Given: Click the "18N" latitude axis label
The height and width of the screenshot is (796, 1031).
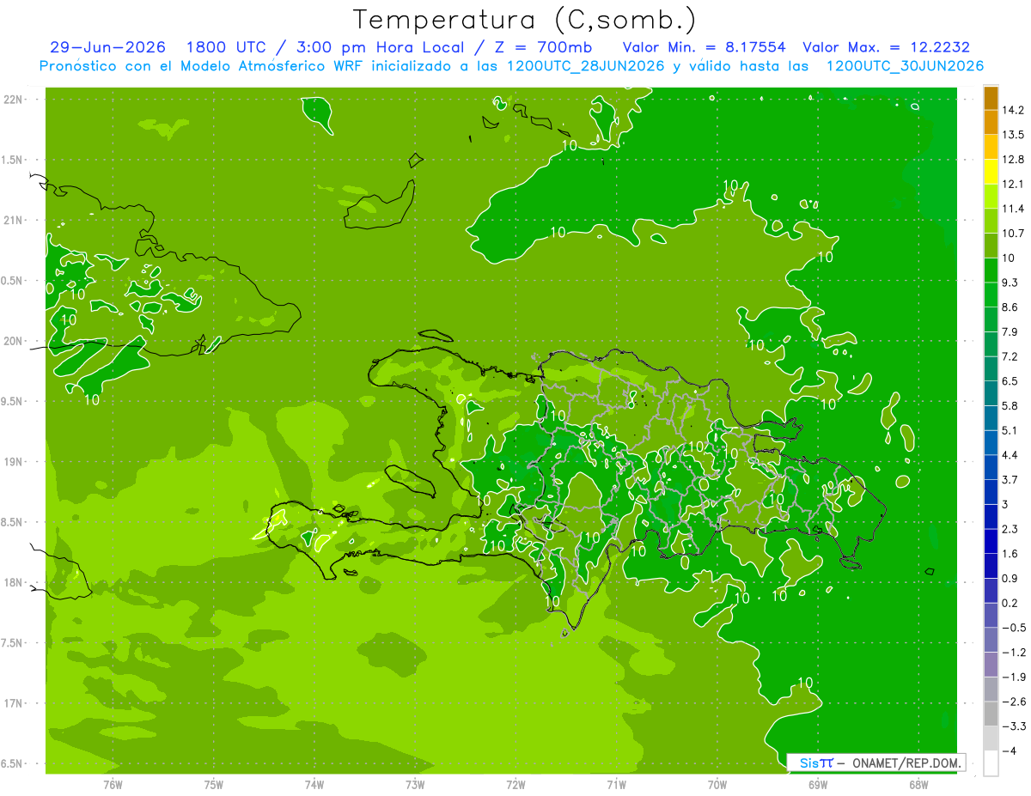Looking at the screenshot, I should (12, 583).
